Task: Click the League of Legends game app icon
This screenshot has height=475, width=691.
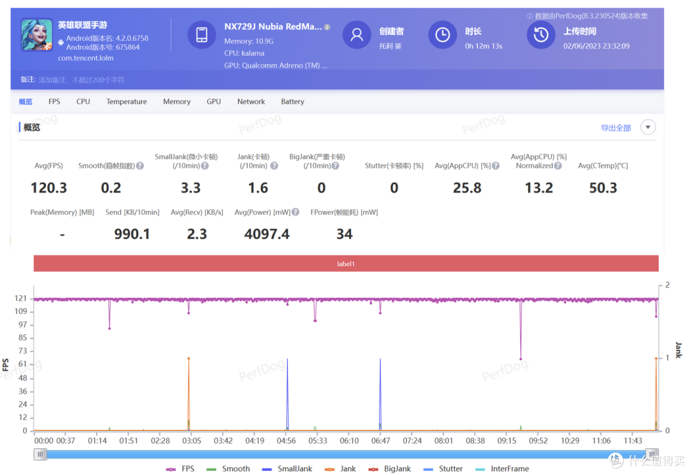Action: [36, 35]
